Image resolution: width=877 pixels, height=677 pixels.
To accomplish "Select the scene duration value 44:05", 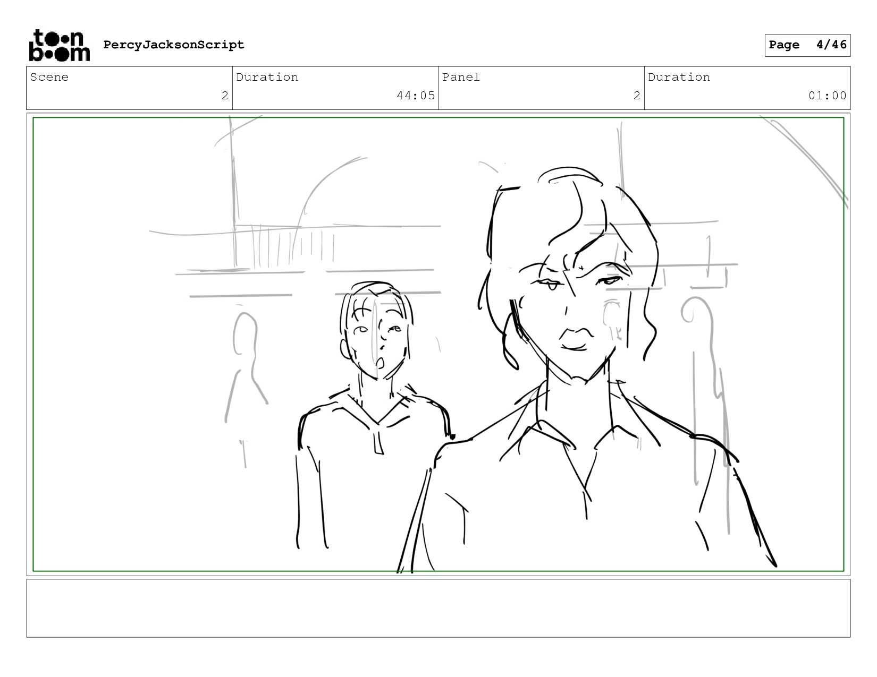I will click(416, 96).
